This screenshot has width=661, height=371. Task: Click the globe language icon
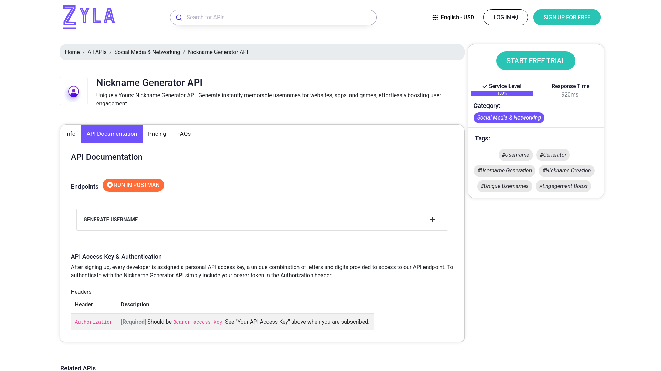coord(436,18)
